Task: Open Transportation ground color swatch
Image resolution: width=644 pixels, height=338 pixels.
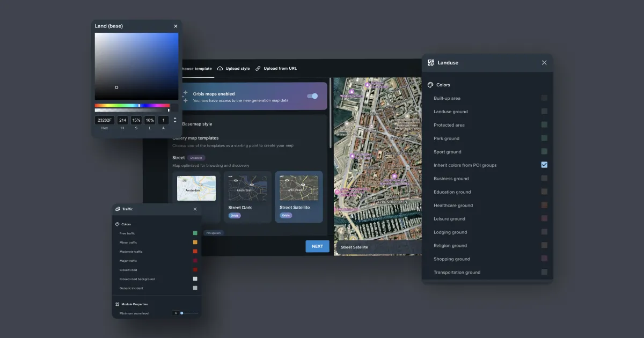Action: [x=544, y=273]
